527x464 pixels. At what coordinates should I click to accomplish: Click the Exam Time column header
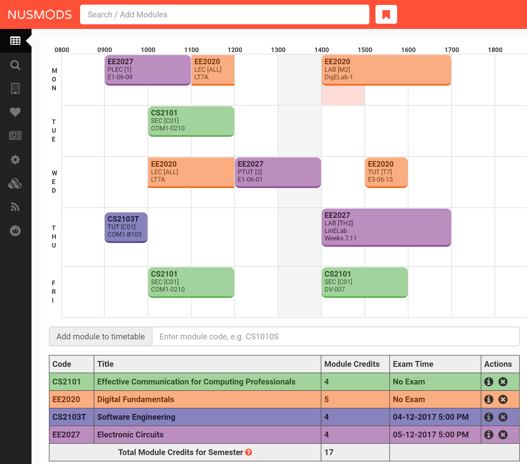413,364
